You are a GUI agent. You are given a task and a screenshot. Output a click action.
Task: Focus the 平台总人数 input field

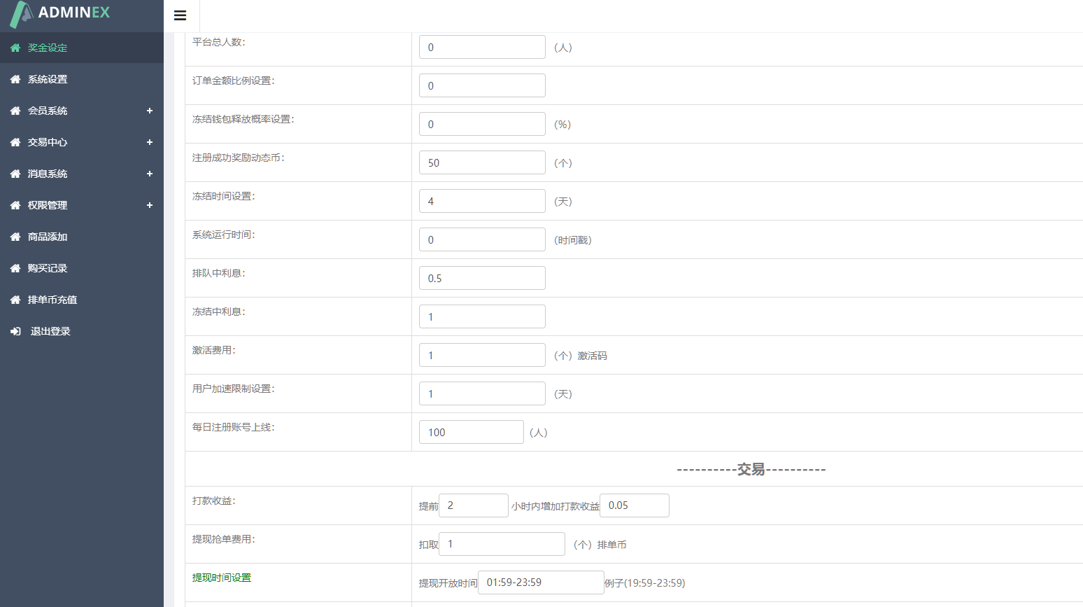tap(482, 47)
